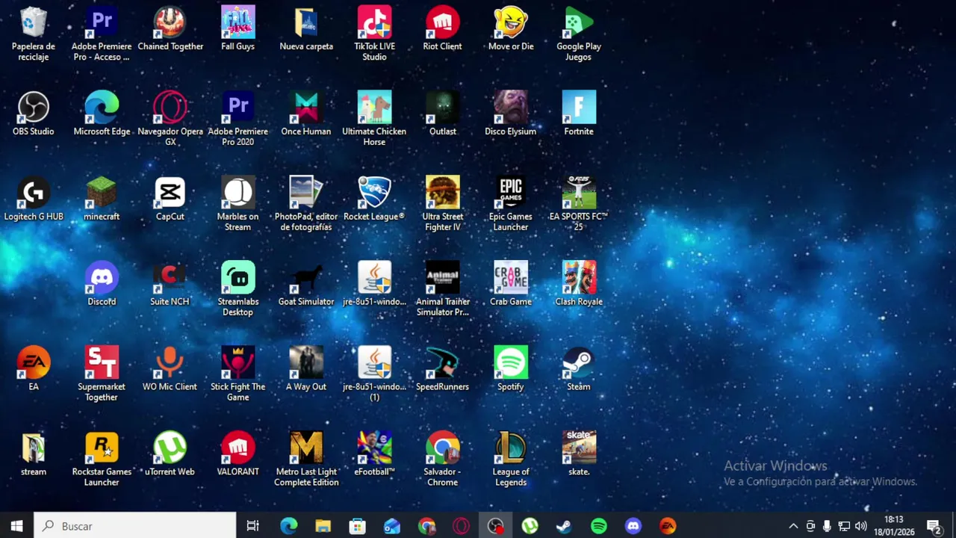Open the volume control in tray

tap(861, 526)
